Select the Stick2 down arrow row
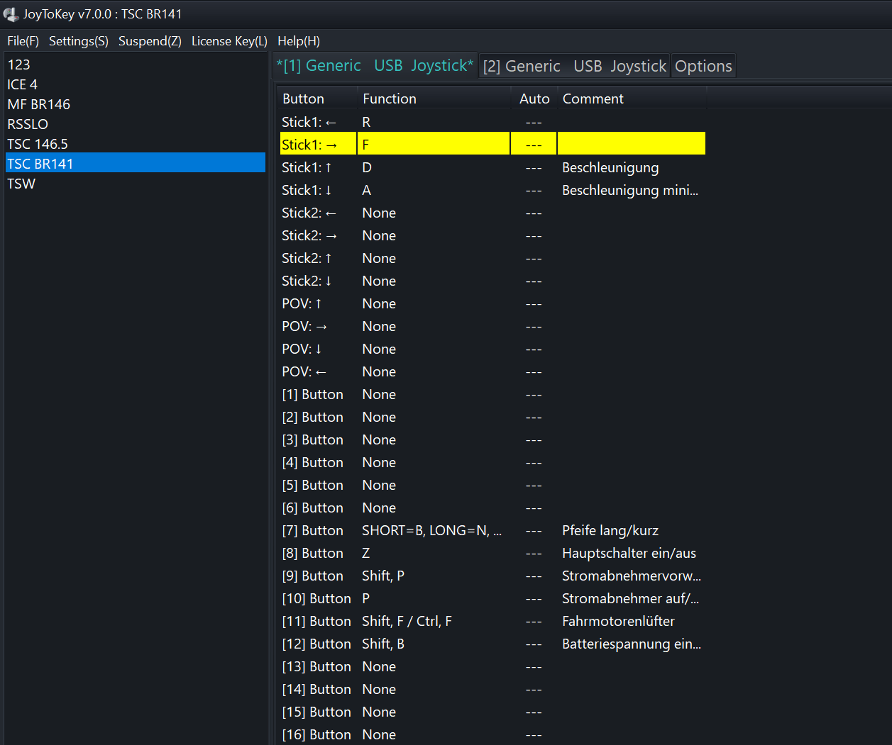The image size is (892, 745). (x=492, y=281)
